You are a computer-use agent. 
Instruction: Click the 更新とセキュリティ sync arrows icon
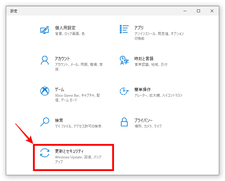[x=45, y=153]
